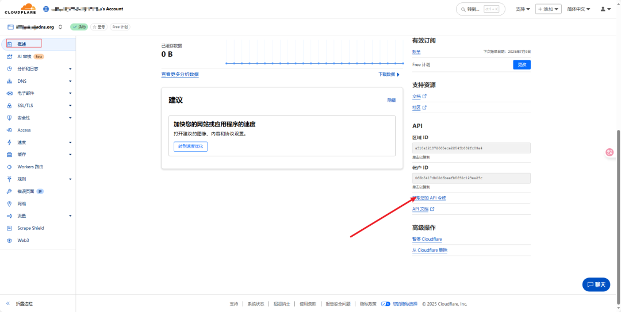Click the Scrape Shield icon
Image resolution: width=621 pixels, height=312 pixels.
[x=10, y=229]
